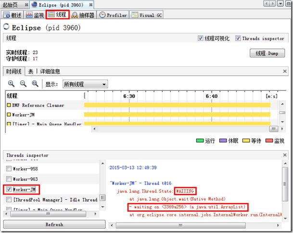Click the purple 休眠 legend swatch

click(x=223, y=141)
